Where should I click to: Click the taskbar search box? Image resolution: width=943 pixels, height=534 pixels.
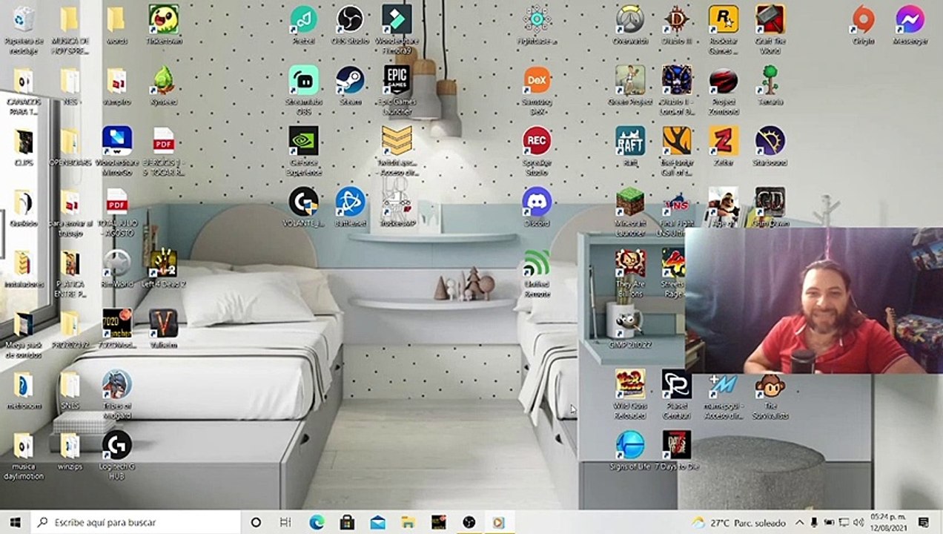pyautogui.click(x=136, y=522)
